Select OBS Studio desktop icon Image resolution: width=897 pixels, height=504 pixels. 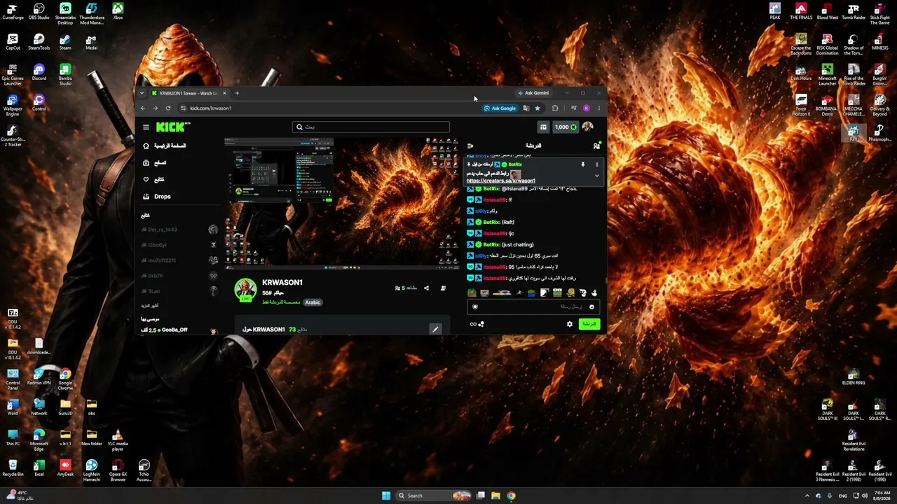39,12
